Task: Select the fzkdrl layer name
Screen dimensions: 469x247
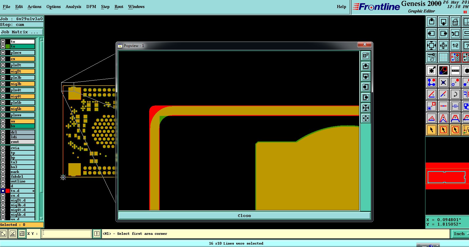Action: click(23, 177)
